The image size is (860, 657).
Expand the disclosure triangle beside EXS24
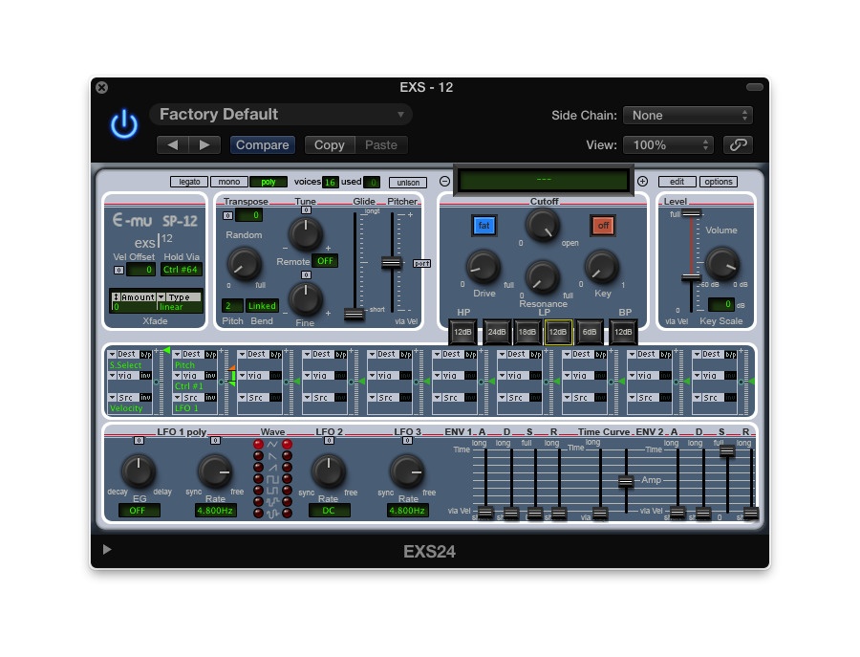coord(107,550)
